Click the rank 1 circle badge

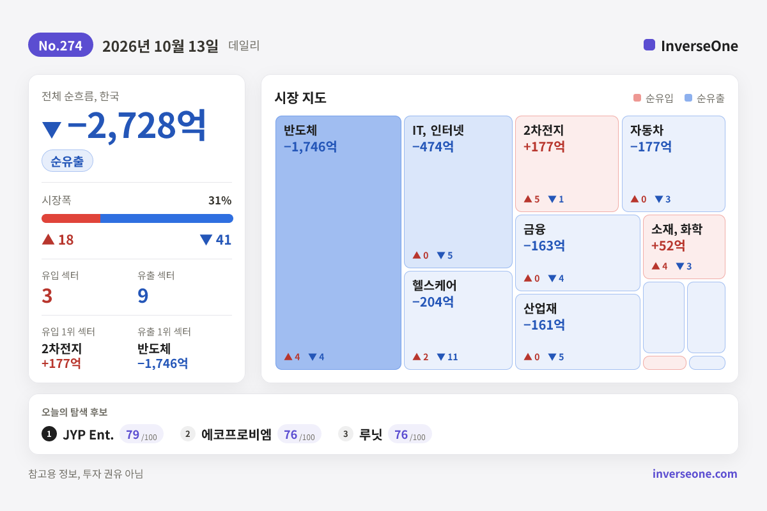(49, 434)
